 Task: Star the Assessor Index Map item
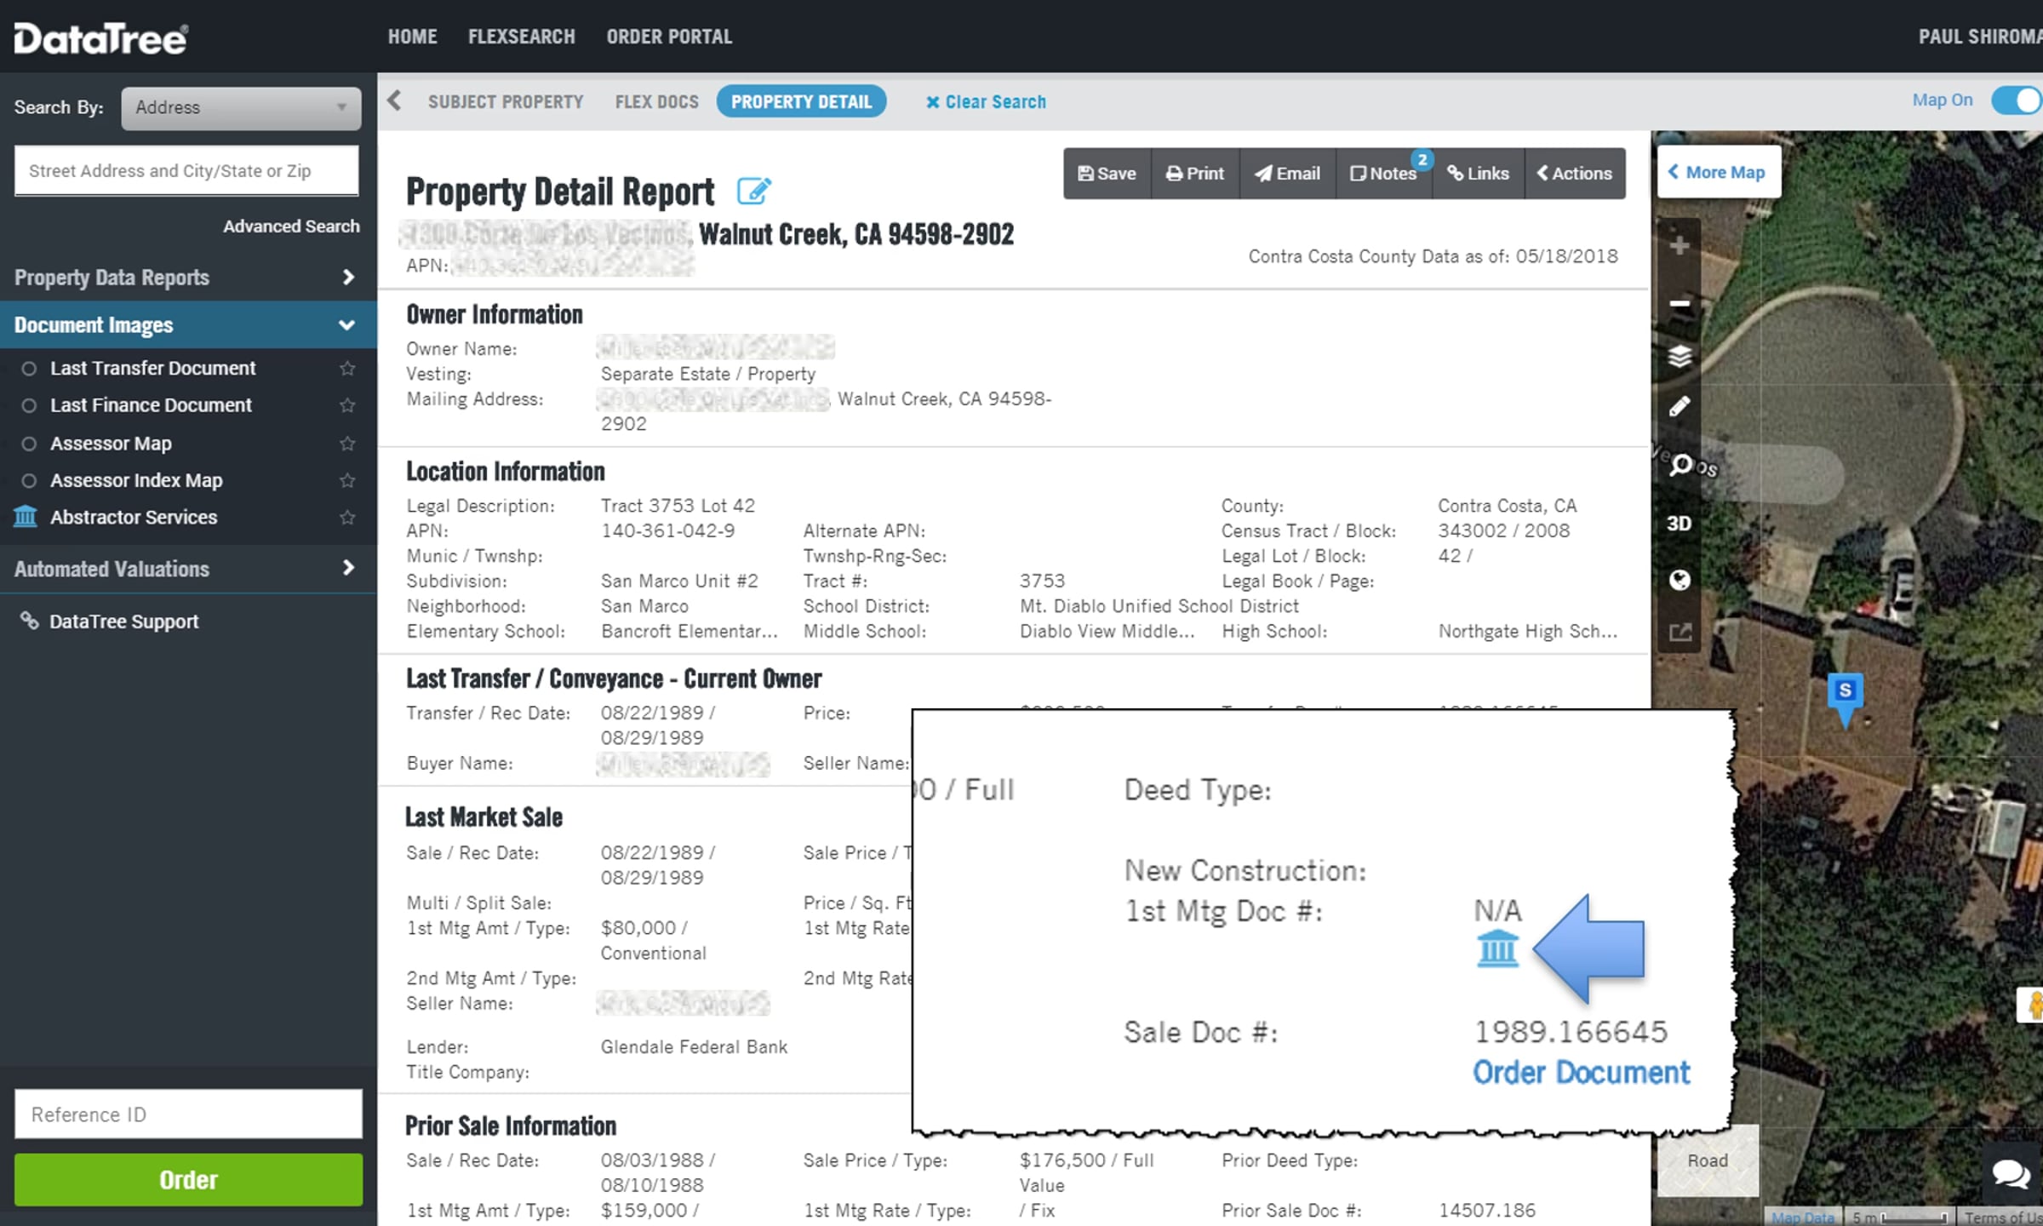(347, 480)
